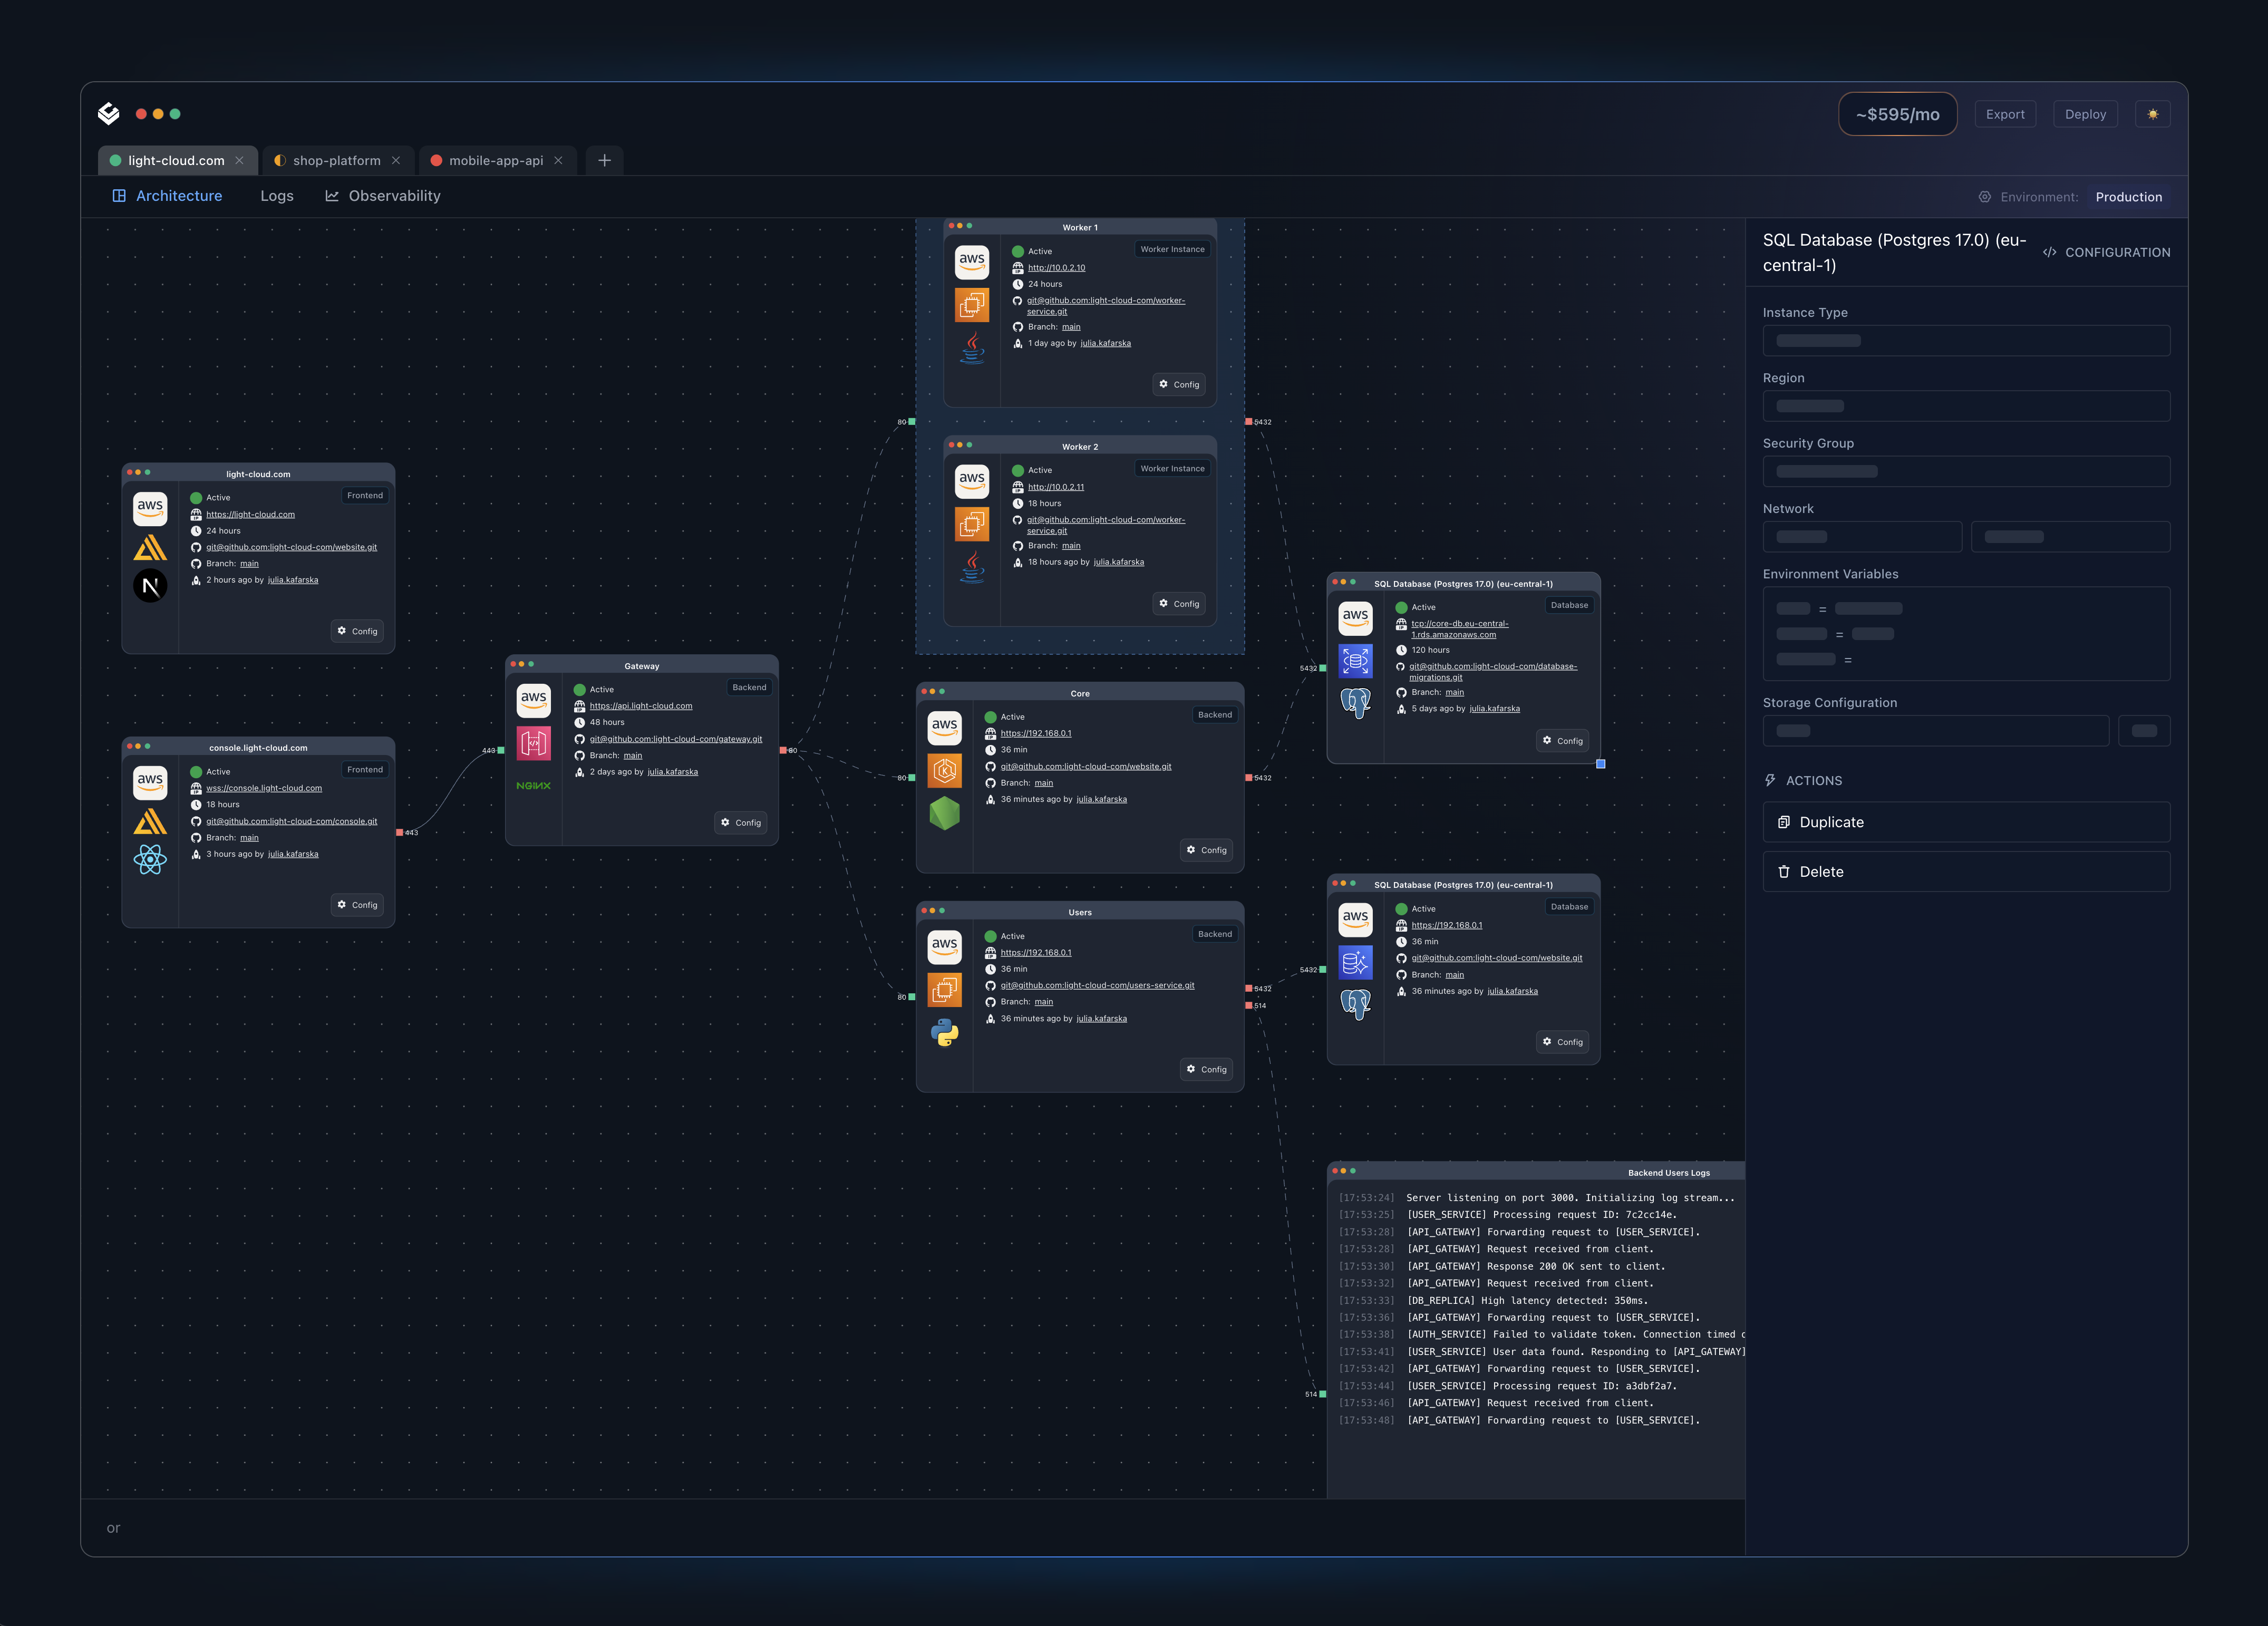Switch to the Logs view
This screenshot has height=1626, width=2268.
click(x=277, y=196)
